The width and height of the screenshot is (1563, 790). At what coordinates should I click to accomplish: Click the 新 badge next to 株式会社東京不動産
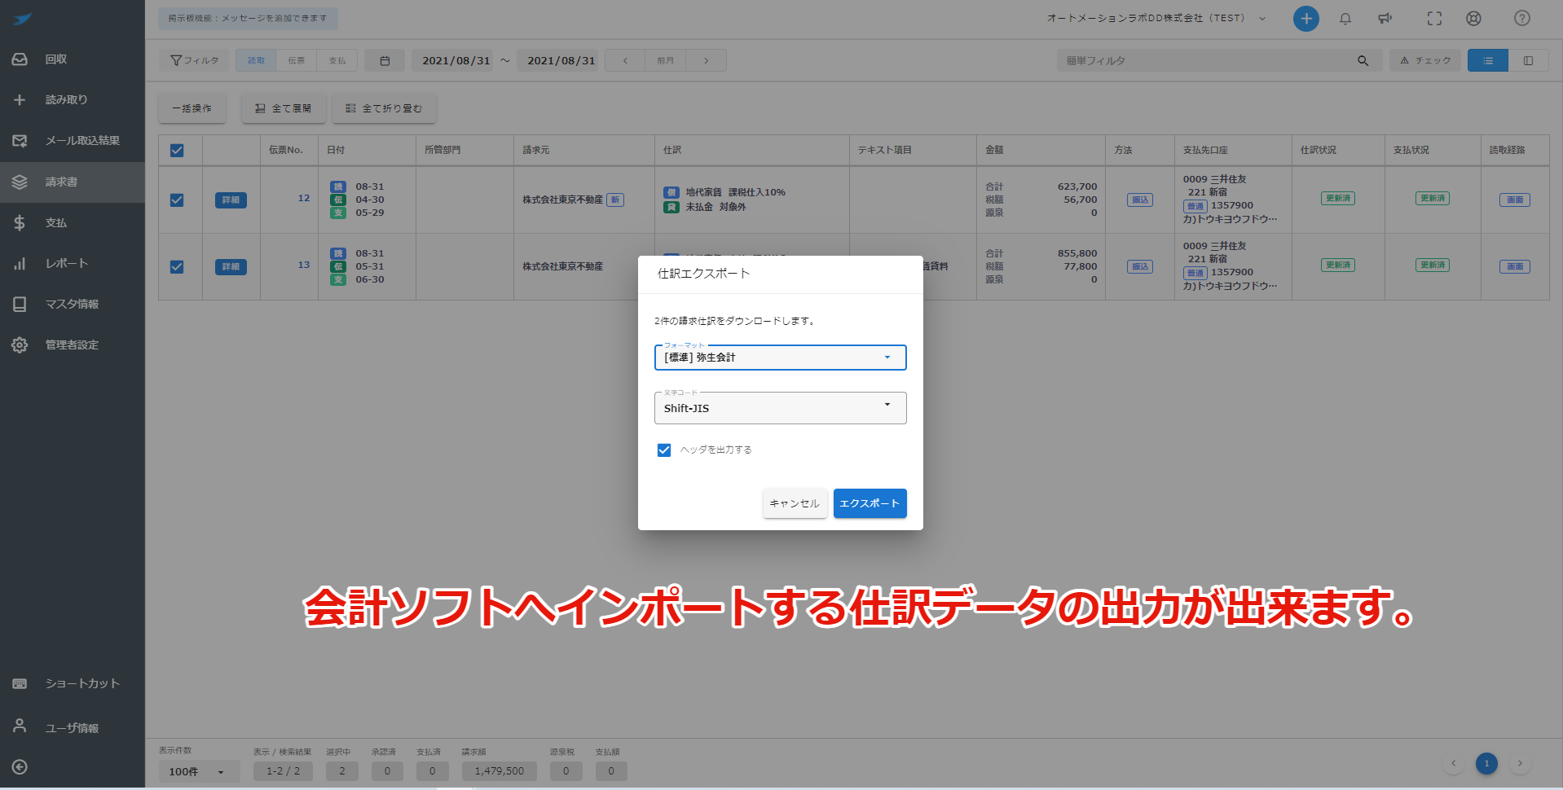coord(615,200)
